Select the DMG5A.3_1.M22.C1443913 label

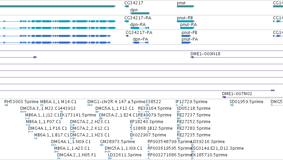[x=48, y=108]
